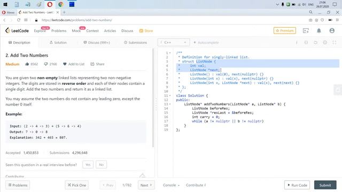The image size is (342, 192).
Task: Open the Discuss (999+) tab
Action: click(97, 43)
